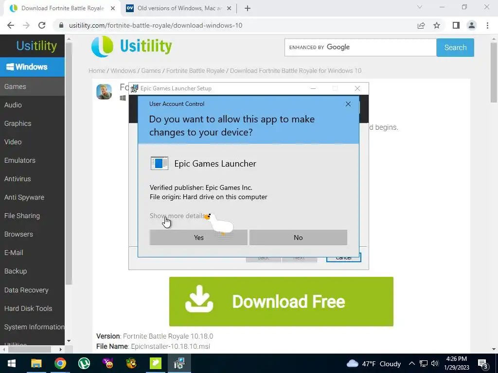Open the Anti Spyware category
This screenshot has height=373, width=498.
32,197
